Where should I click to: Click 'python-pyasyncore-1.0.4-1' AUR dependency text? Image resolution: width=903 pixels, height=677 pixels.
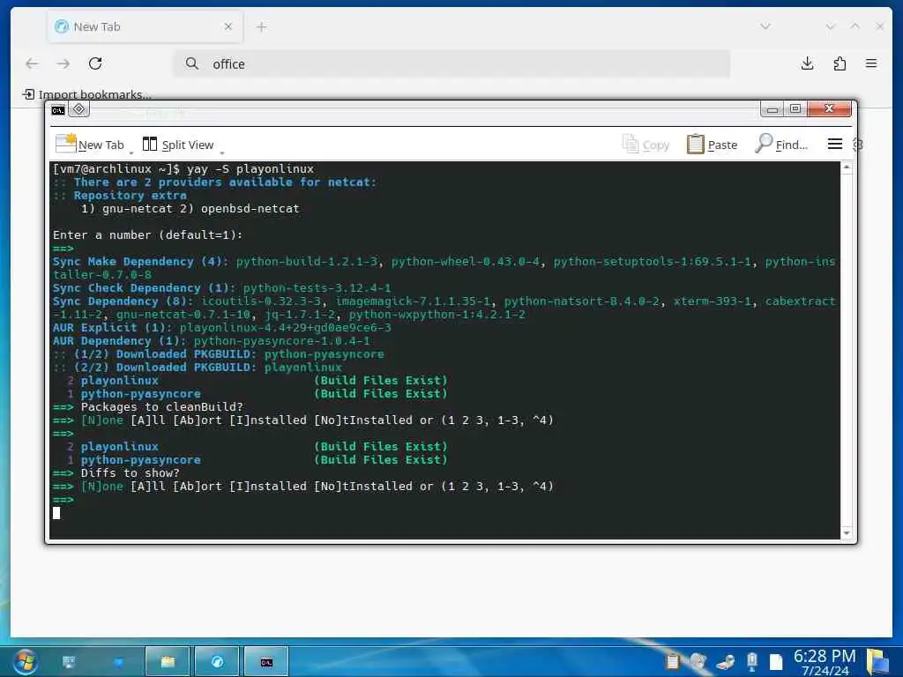coord(281,341)
